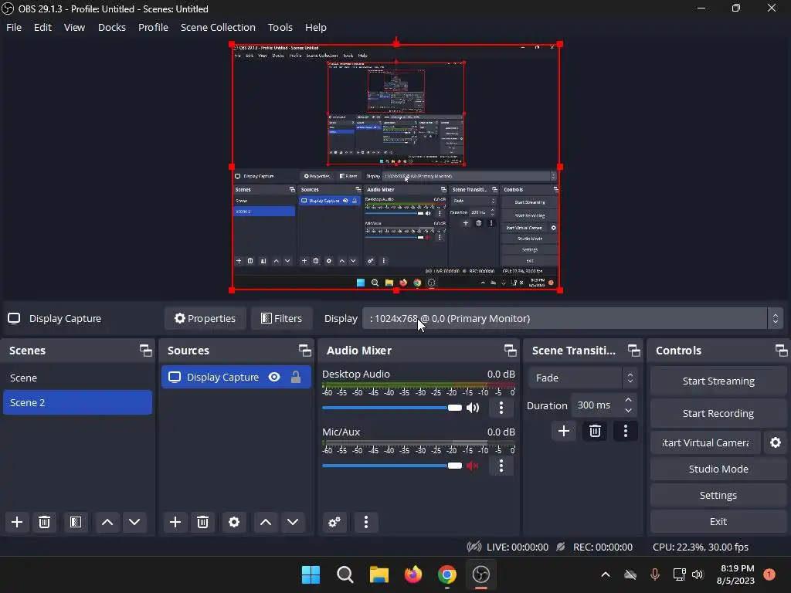
Task: Open scene filters icon in Scenes dock
Action: 76,522
